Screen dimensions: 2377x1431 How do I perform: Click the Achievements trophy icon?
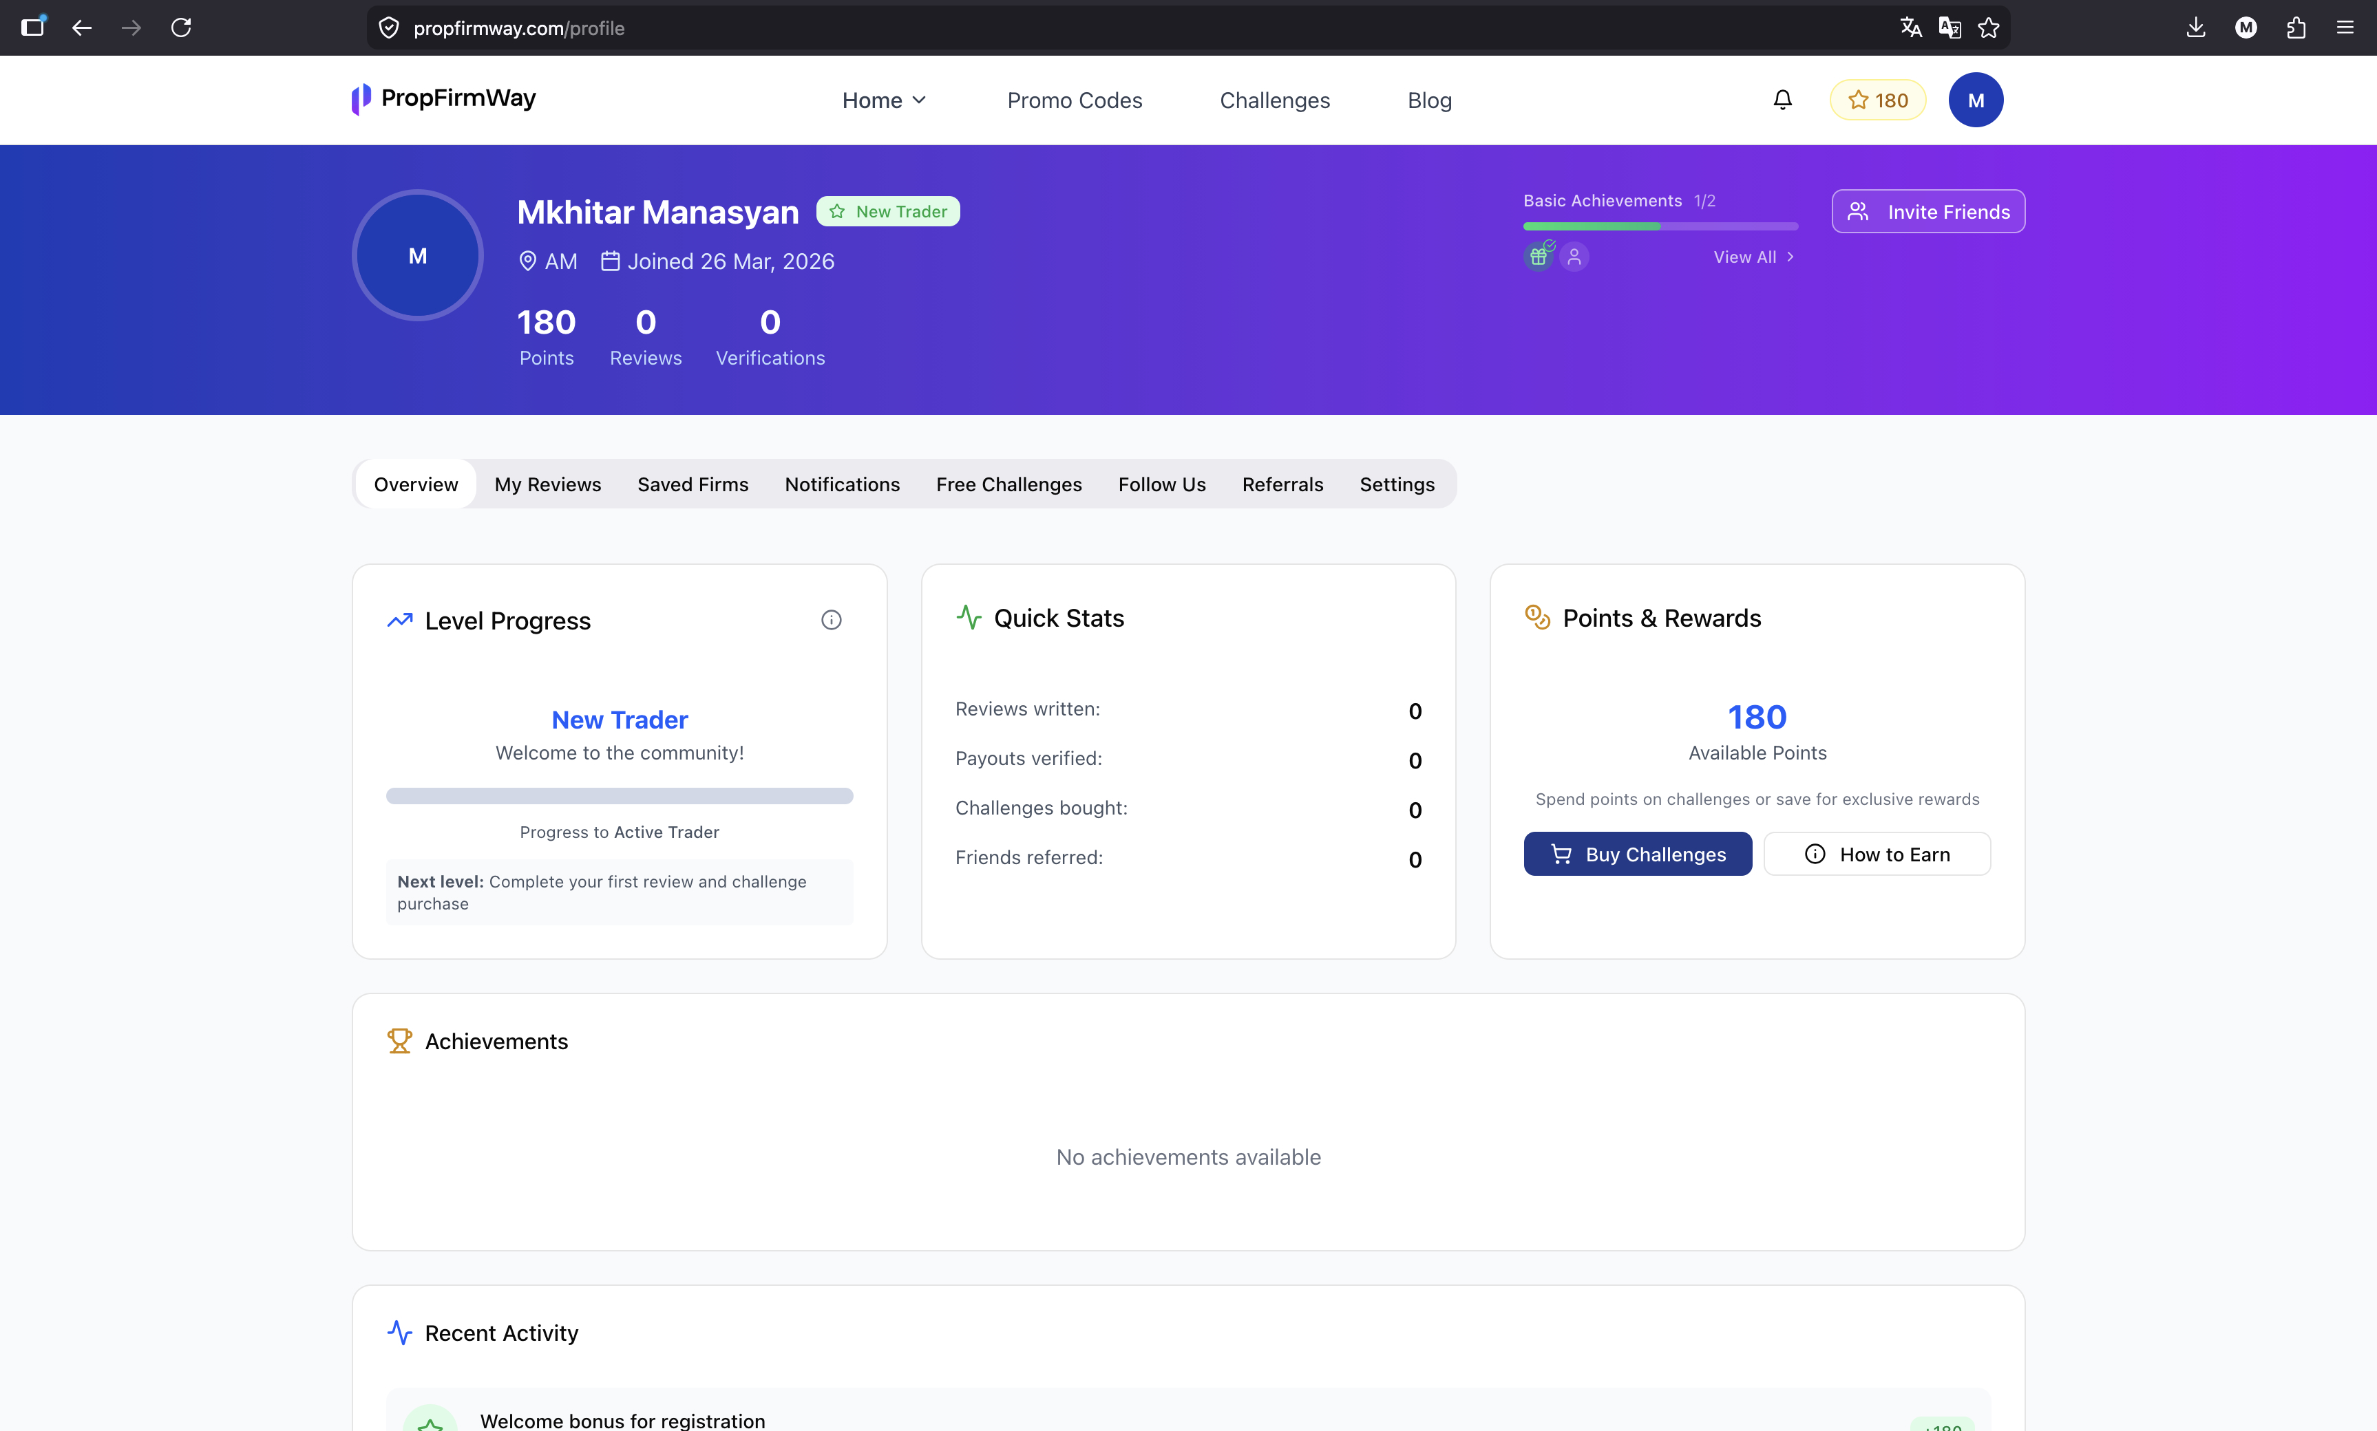click(399, 1042)
